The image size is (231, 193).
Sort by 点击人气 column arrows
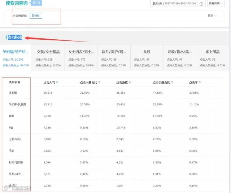(57, 83)
